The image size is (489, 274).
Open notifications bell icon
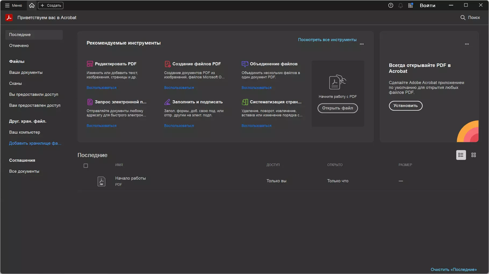point(401,5)
